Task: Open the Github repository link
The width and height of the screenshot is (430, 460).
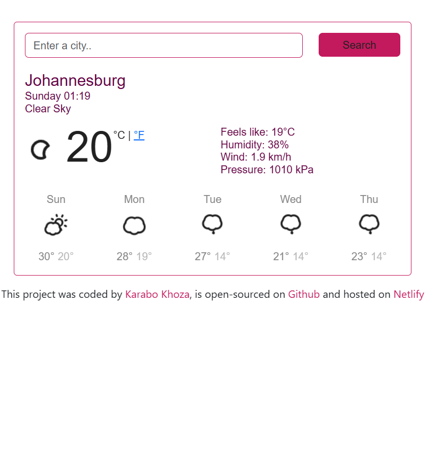Action: point(303,294)
